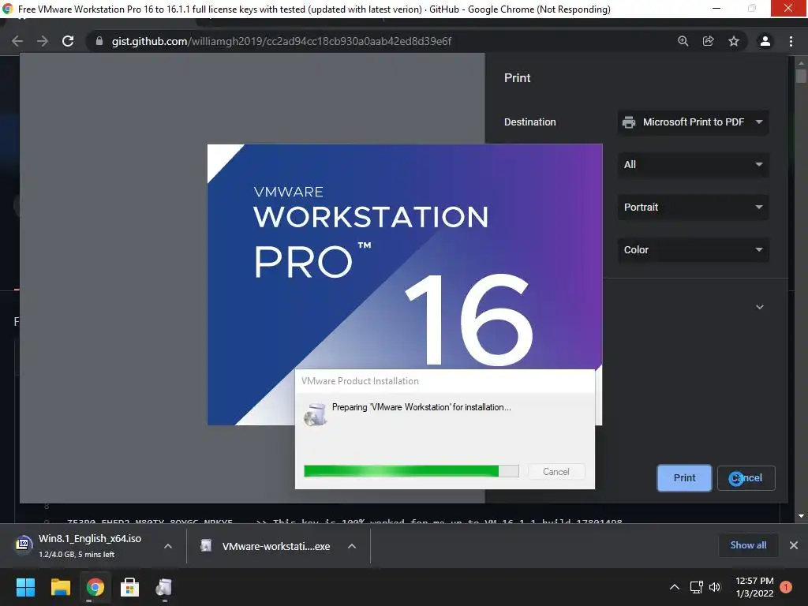Reload the page in Chrome
Image resolution: width=808 pixels, height=606 pixels.
click(x=68, y=41)
